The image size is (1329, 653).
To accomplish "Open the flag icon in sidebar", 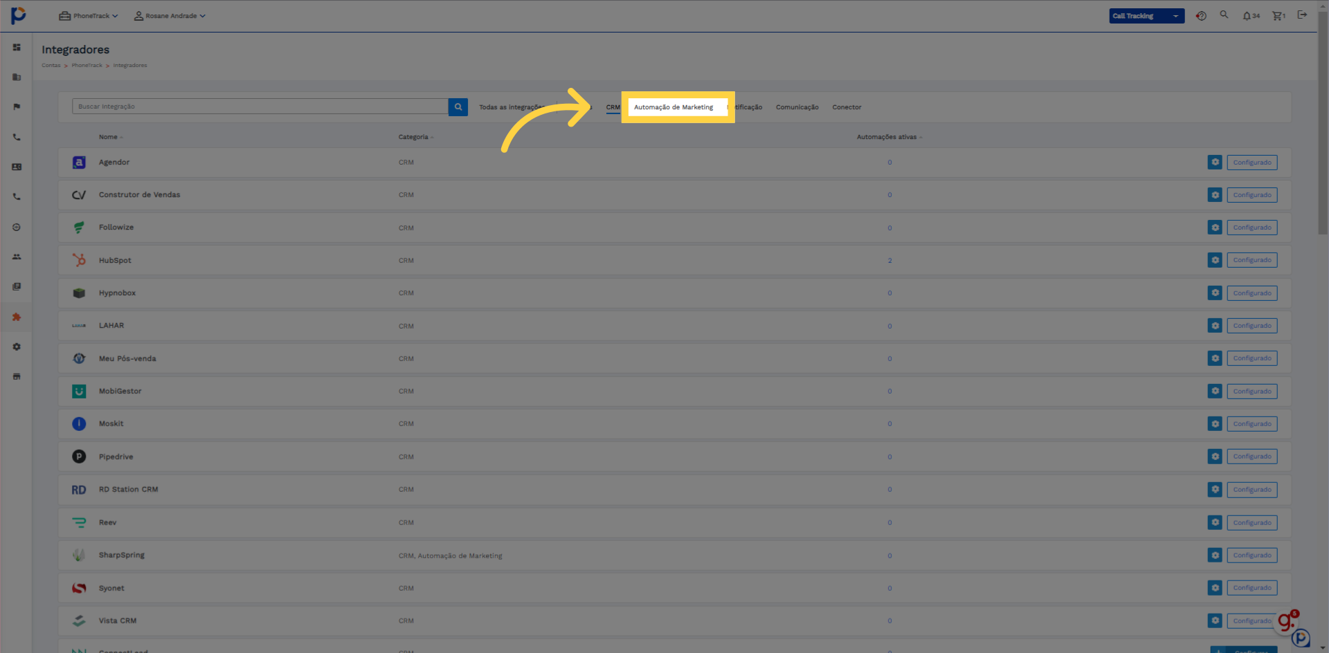I will coord(17,107).
